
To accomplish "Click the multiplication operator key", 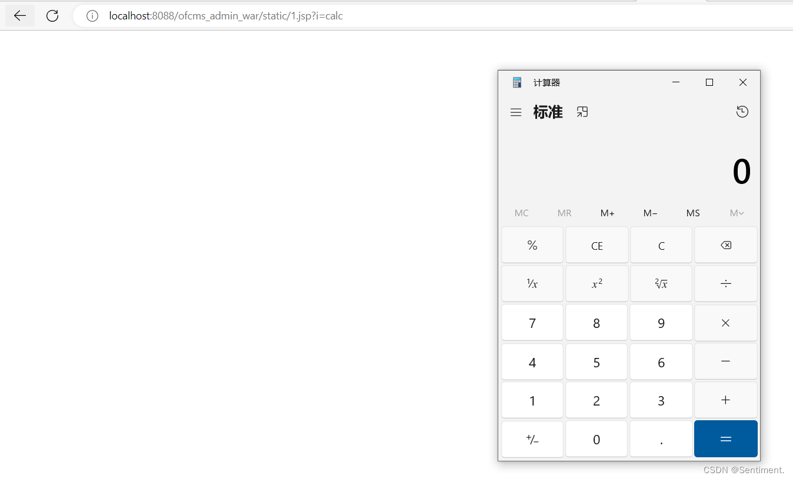I will point(726,323).
